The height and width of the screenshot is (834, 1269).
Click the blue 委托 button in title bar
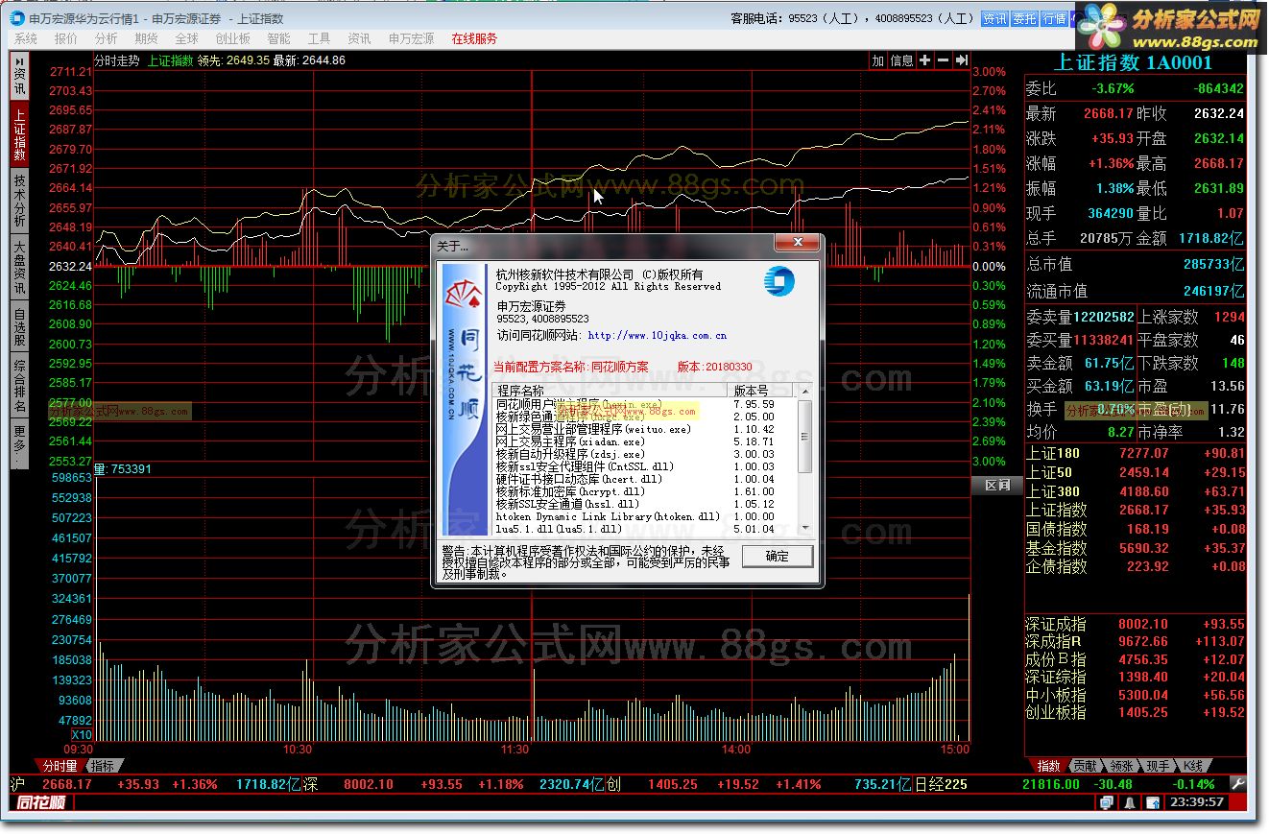pyautogui.click(x=1024, y=18)
